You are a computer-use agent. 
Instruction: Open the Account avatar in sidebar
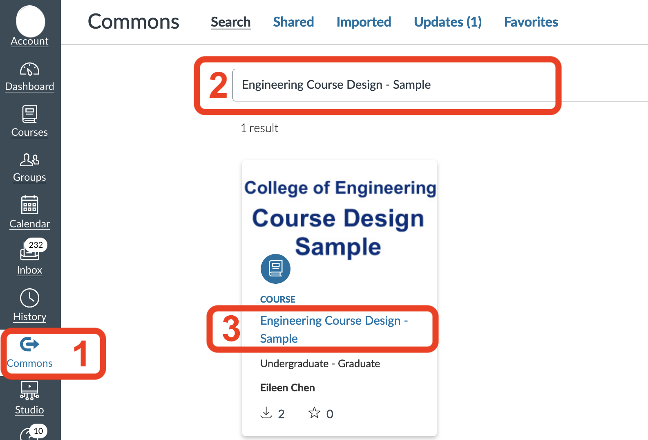(x=30, y=21)
